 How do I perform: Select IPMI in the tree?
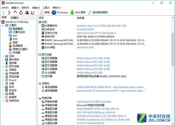(x=15, y=39)
